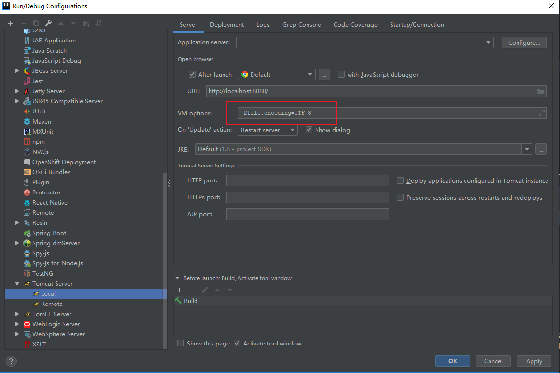This screenshot has height=373, width=560.
Task: Add before launch task with plus
Action: [180, 290]
